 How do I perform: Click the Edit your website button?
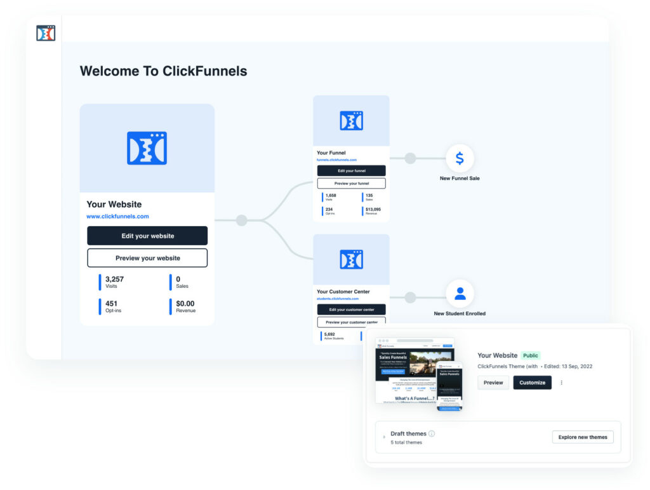[147, 236]
